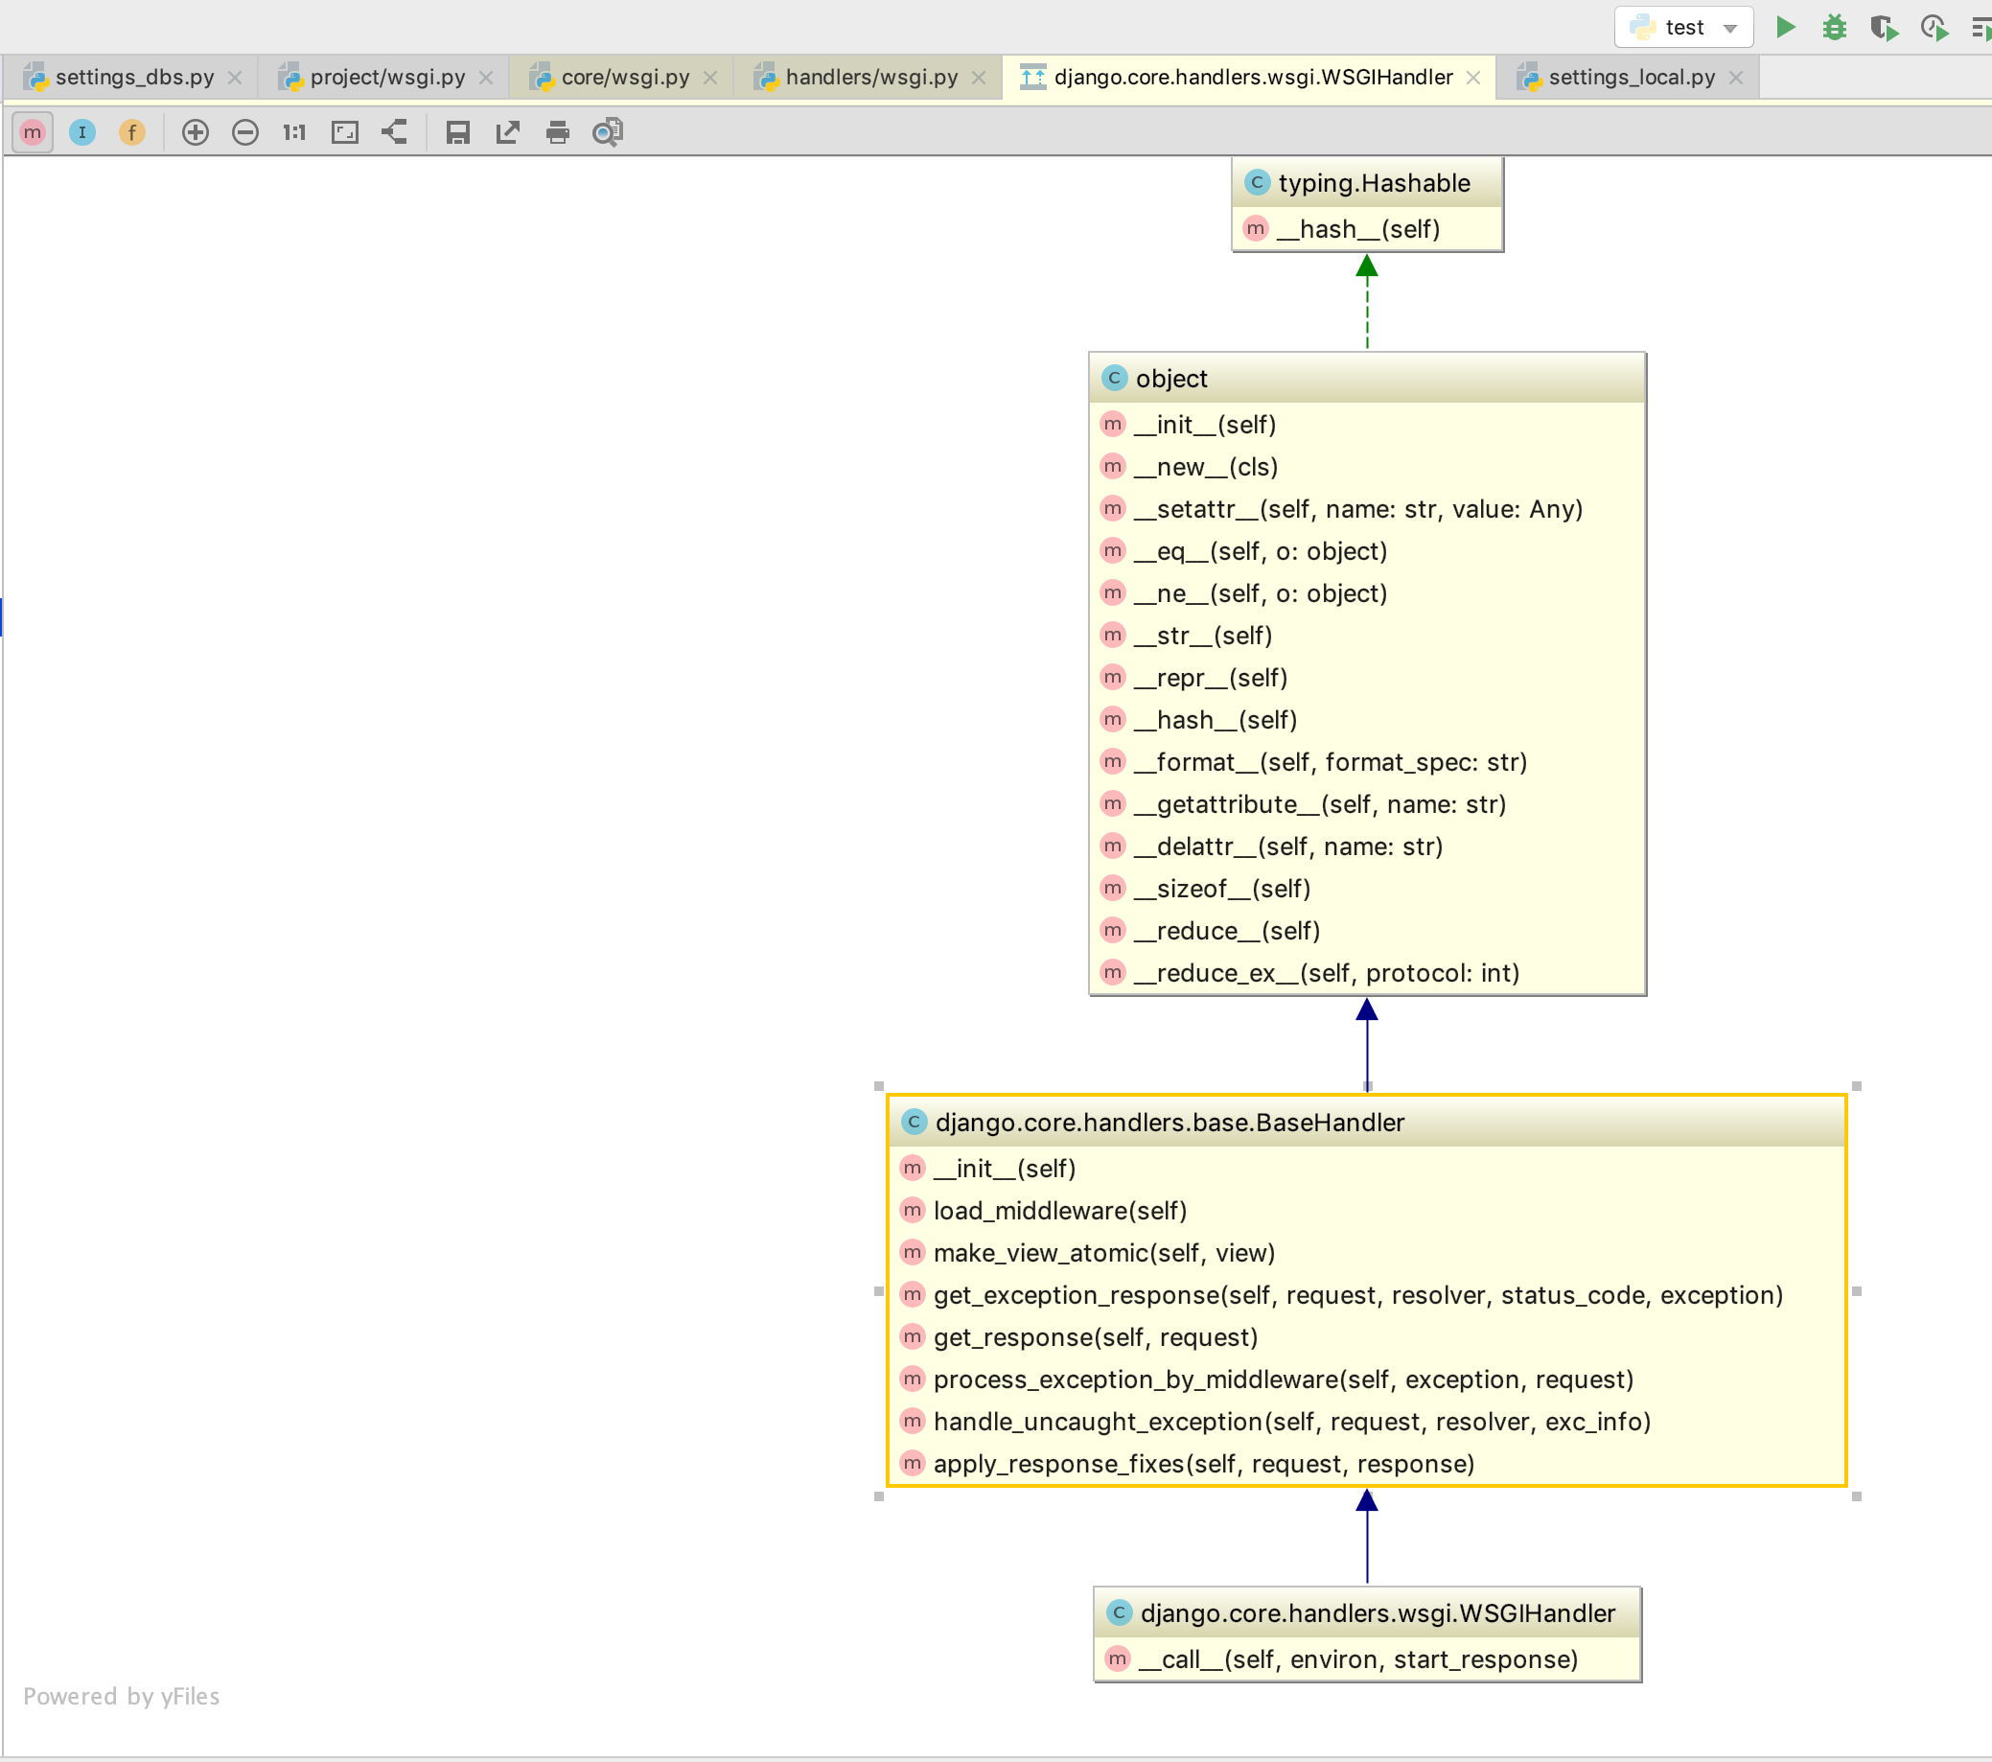Select the typing.Hashable class node header
1992x1762 pixels.
click(1367, 182)
